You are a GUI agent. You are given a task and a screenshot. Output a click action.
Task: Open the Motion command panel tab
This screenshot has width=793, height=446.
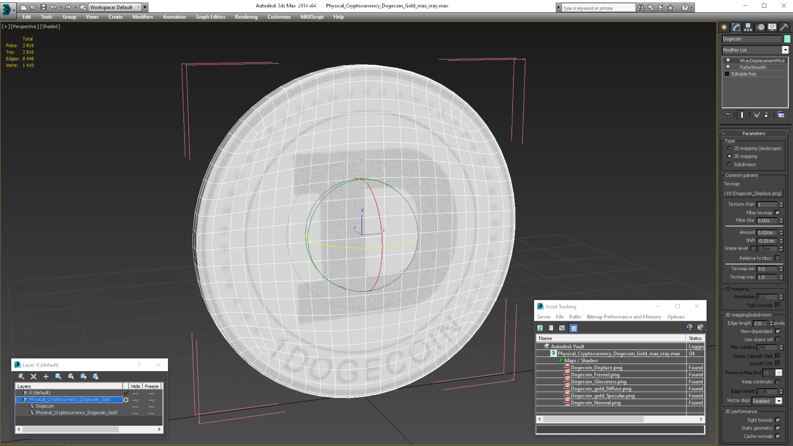tap(760, 28)
